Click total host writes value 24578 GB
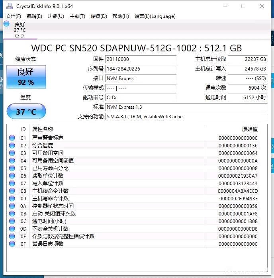Viewport: 274px width, 278px height. (x=248, y=69)
